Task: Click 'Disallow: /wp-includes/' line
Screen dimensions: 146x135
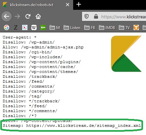Action: coord(33,57)
